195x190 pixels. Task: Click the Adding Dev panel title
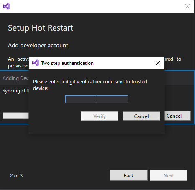click(15, 78)
